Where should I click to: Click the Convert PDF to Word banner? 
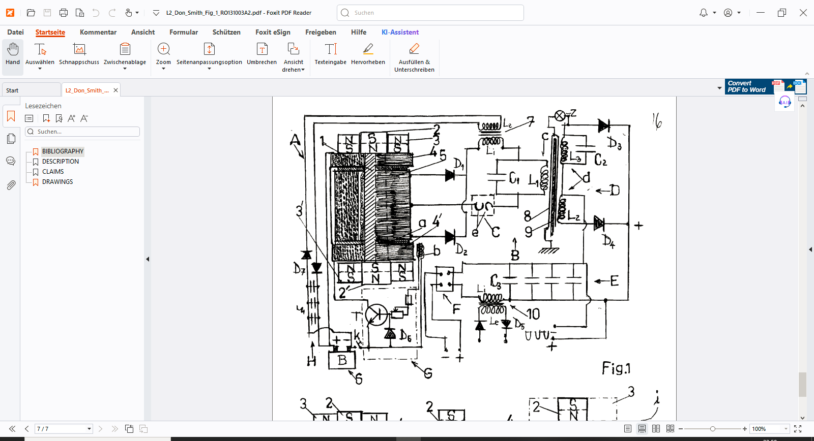(x=747, y=86)
